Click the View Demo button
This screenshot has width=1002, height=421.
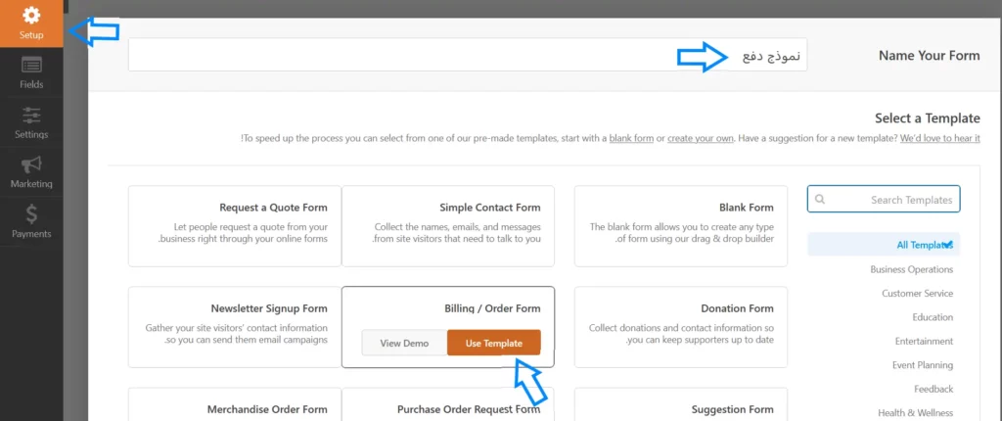tap(404, 343)
